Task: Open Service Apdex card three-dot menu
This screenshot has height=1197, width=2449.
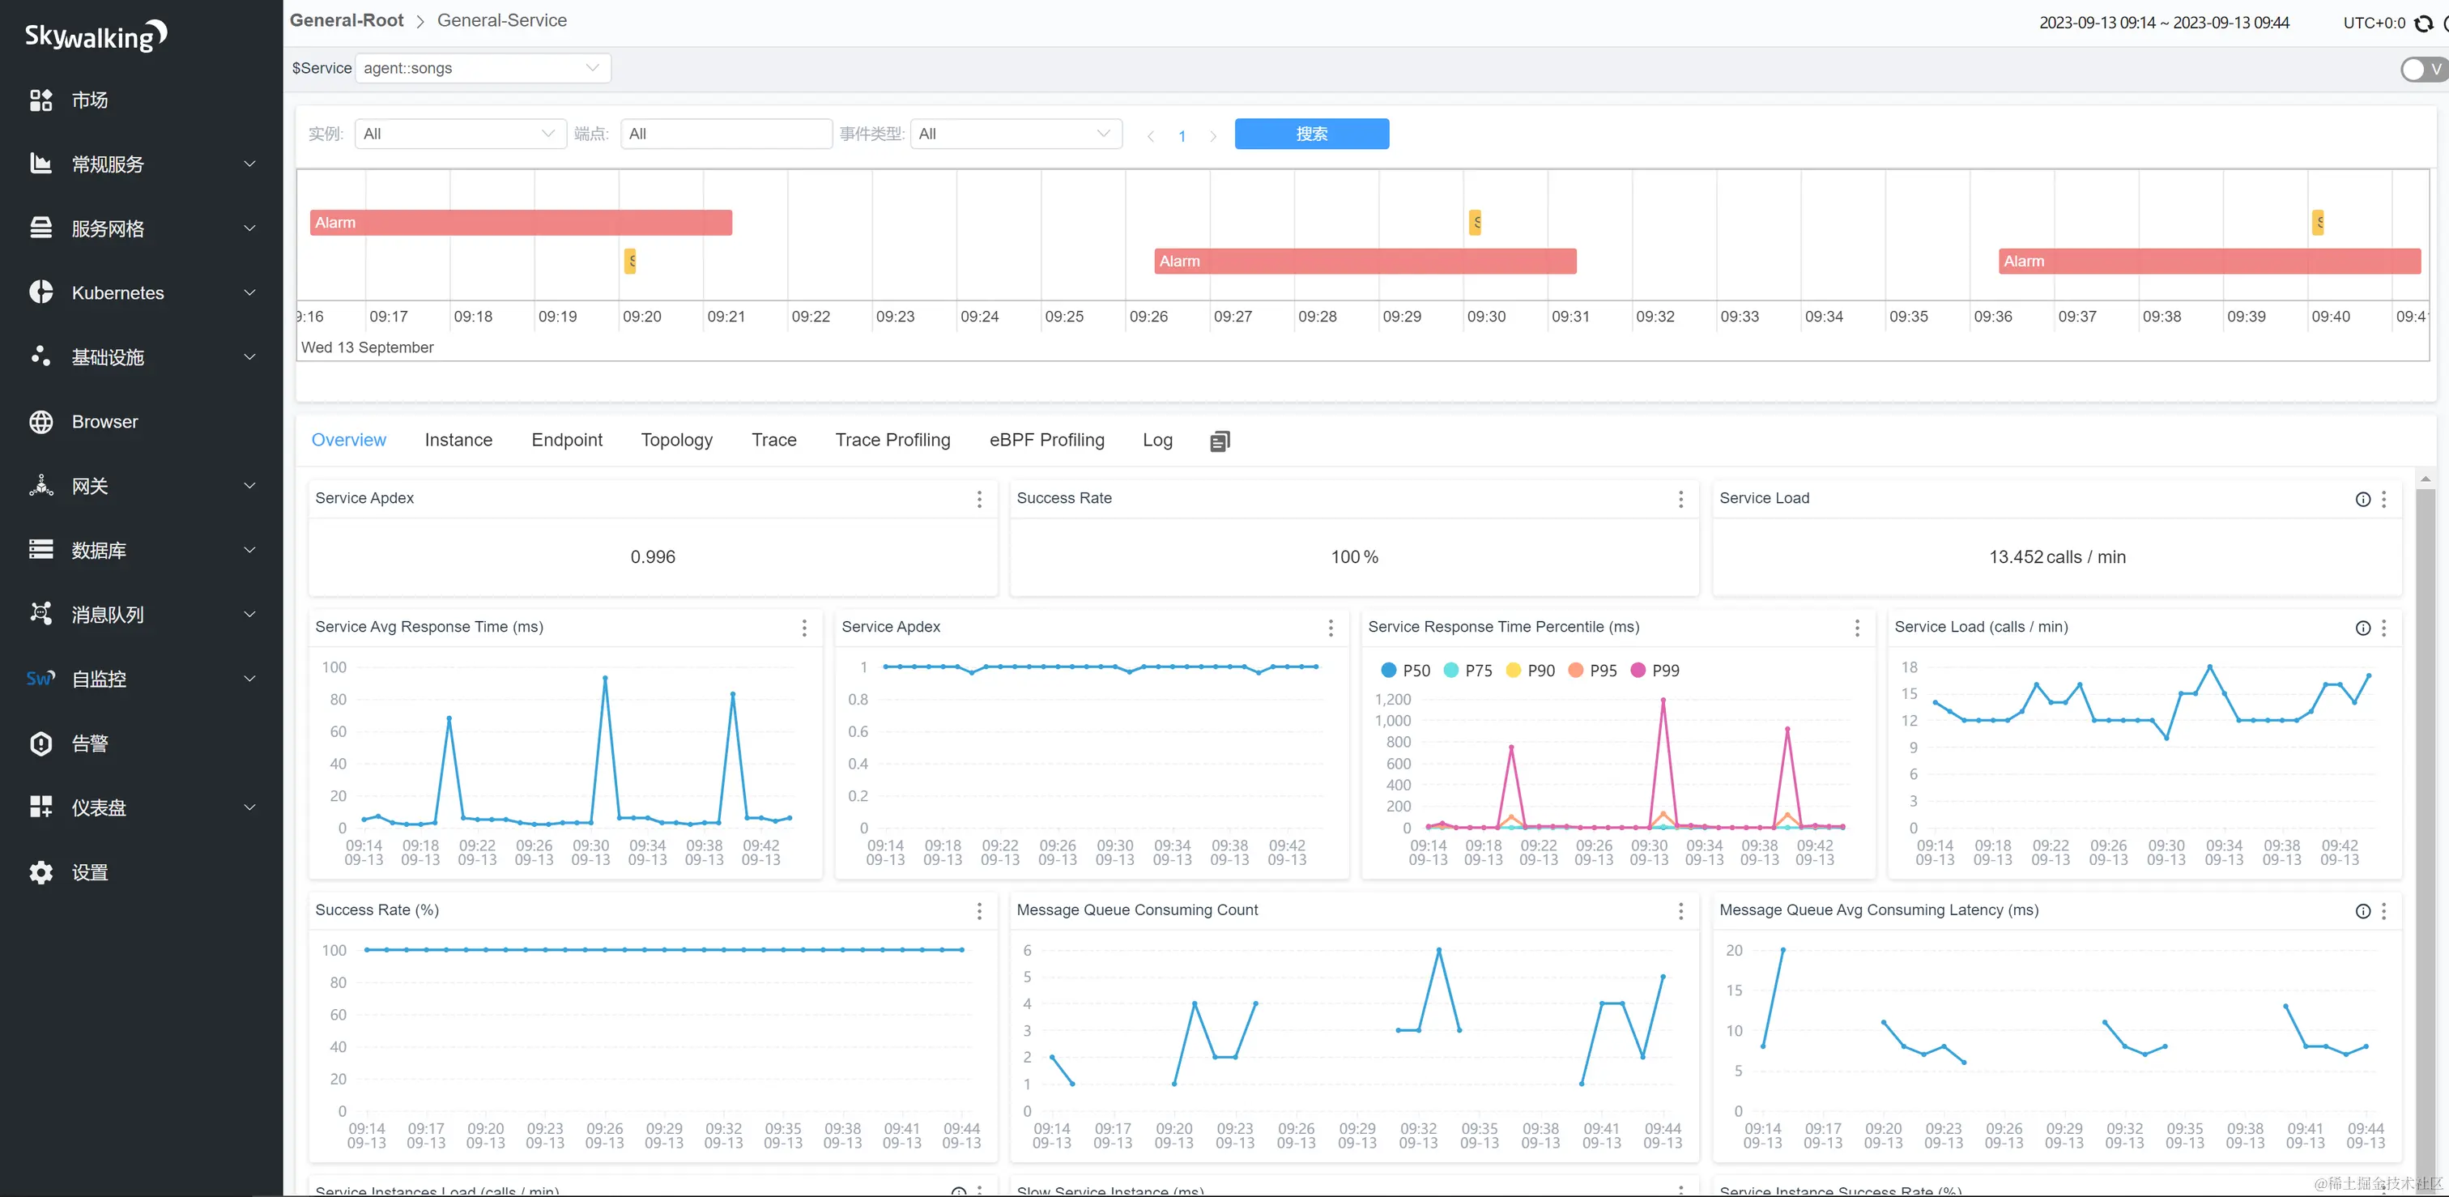Action: (979, 499)
